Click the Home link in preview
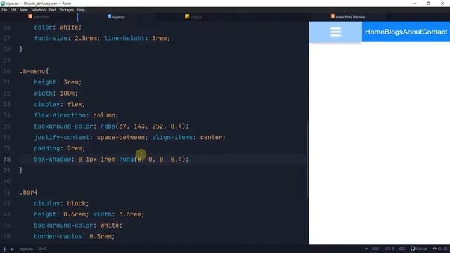Viewport: 450px width, 253px height. tap(375, 32)
